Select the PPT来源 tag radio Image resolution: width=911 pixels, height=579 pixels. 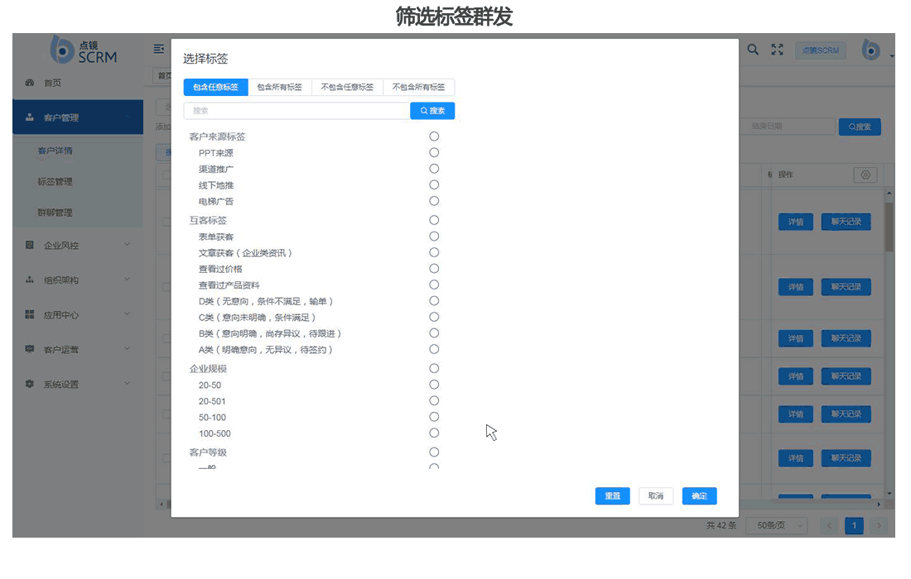click(434, 152)
